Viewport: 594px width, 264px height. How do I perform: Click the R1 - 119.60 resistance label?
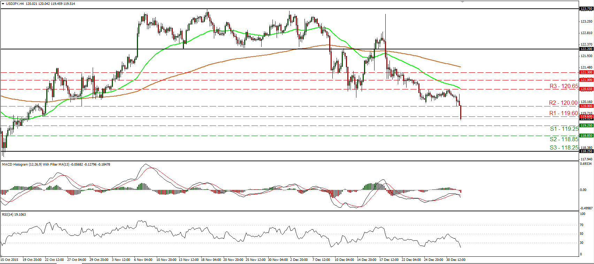pos(564,113)
